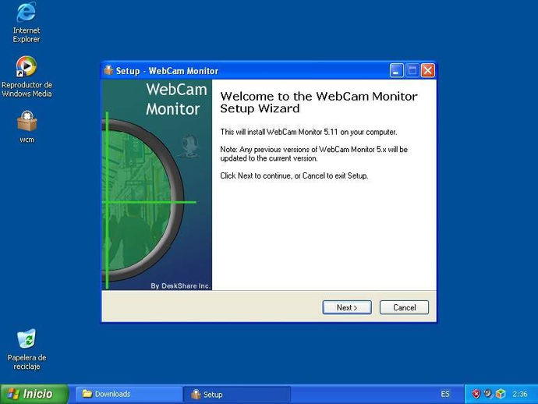Switch to Downloads taskbar window
The width and height of the screenshot is (538, 404).
(129, 394)
